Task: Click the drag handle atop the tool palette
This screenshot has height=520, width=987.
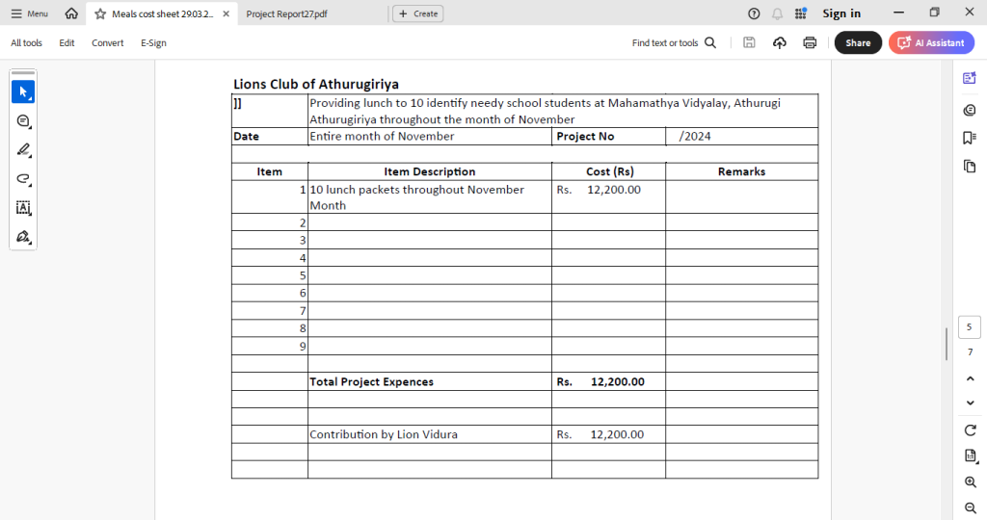Action: tap(23, 73)
